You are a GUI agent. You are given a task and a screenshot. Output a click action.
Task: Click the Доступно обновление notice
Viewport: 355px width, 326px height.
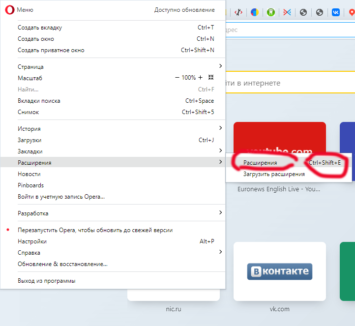pos(184,10)
